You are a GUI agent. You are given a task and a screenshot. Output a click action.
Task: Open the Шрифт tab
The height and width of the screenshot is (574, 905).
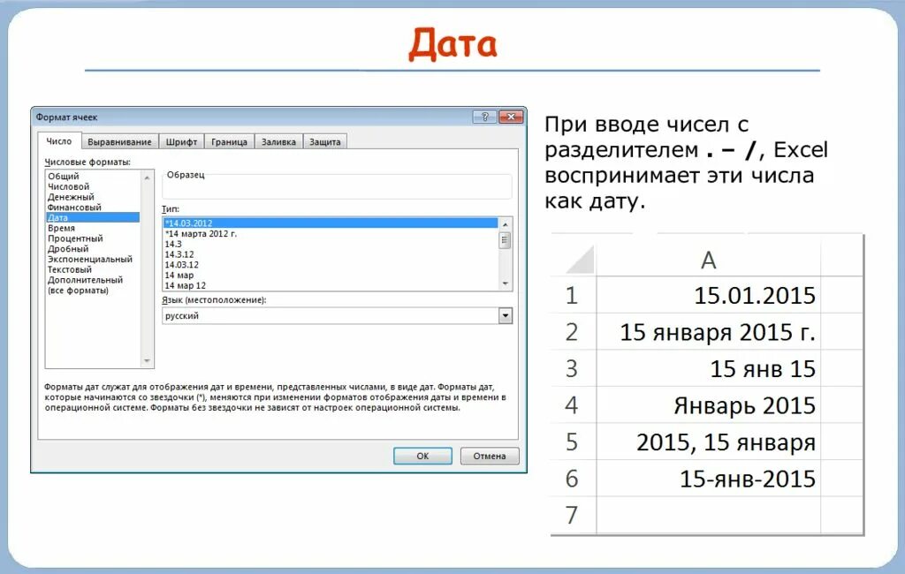click(181, 142)
